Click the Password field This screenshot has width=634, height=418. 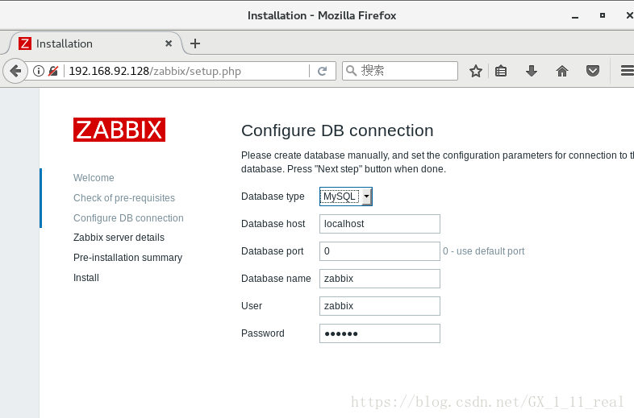pyautogui.click(x=380, y=333)
